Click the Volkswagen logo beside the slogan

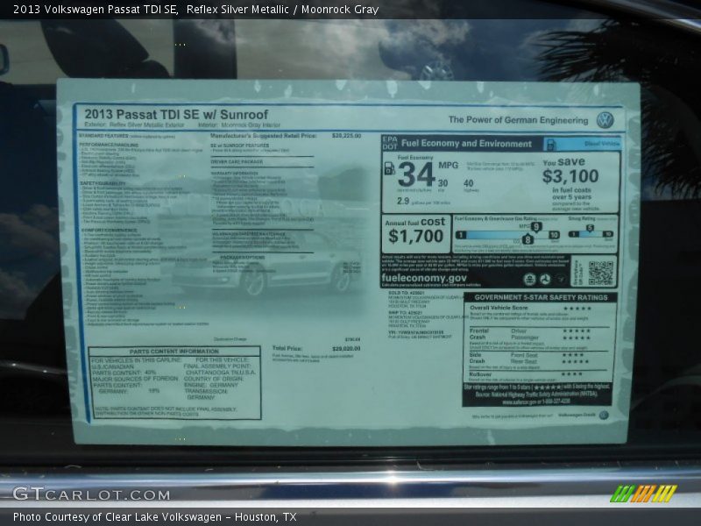click(605, 120)
